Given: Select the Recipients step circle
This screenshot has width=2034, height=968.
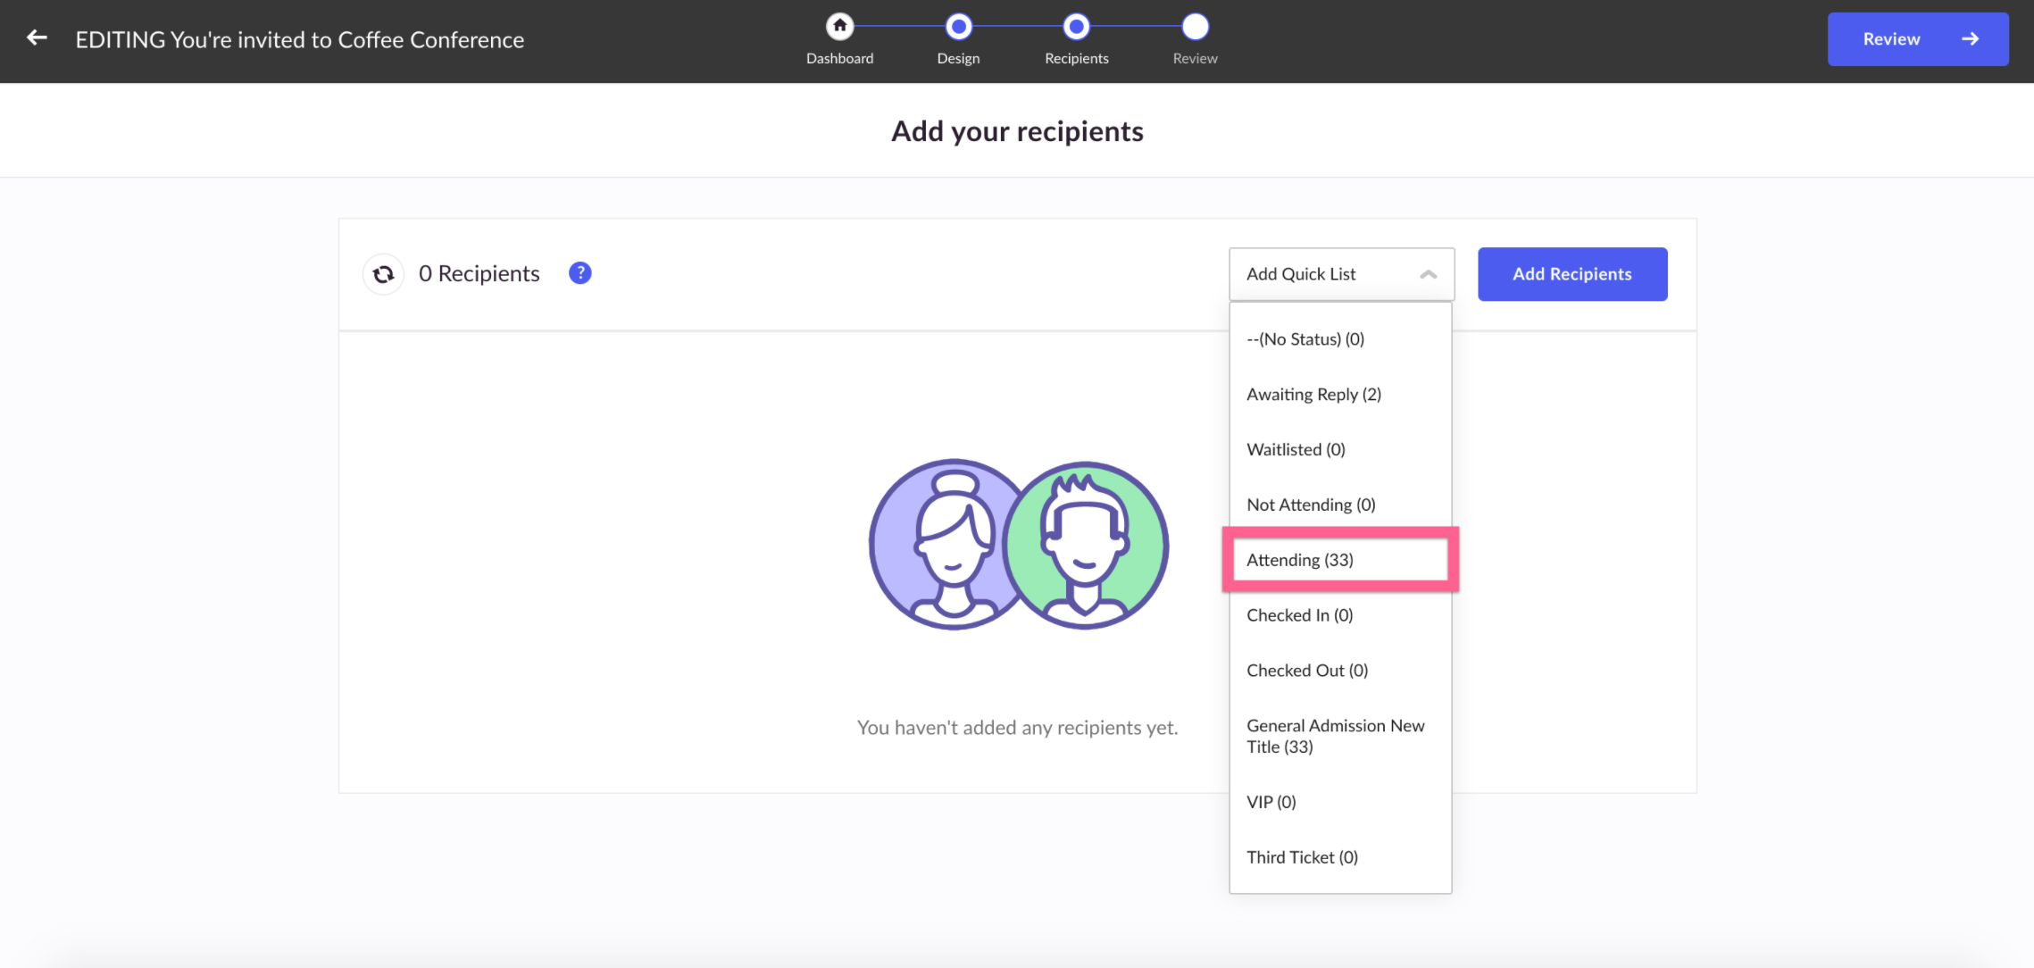Looking at the screenshot, I should 1076,27.
